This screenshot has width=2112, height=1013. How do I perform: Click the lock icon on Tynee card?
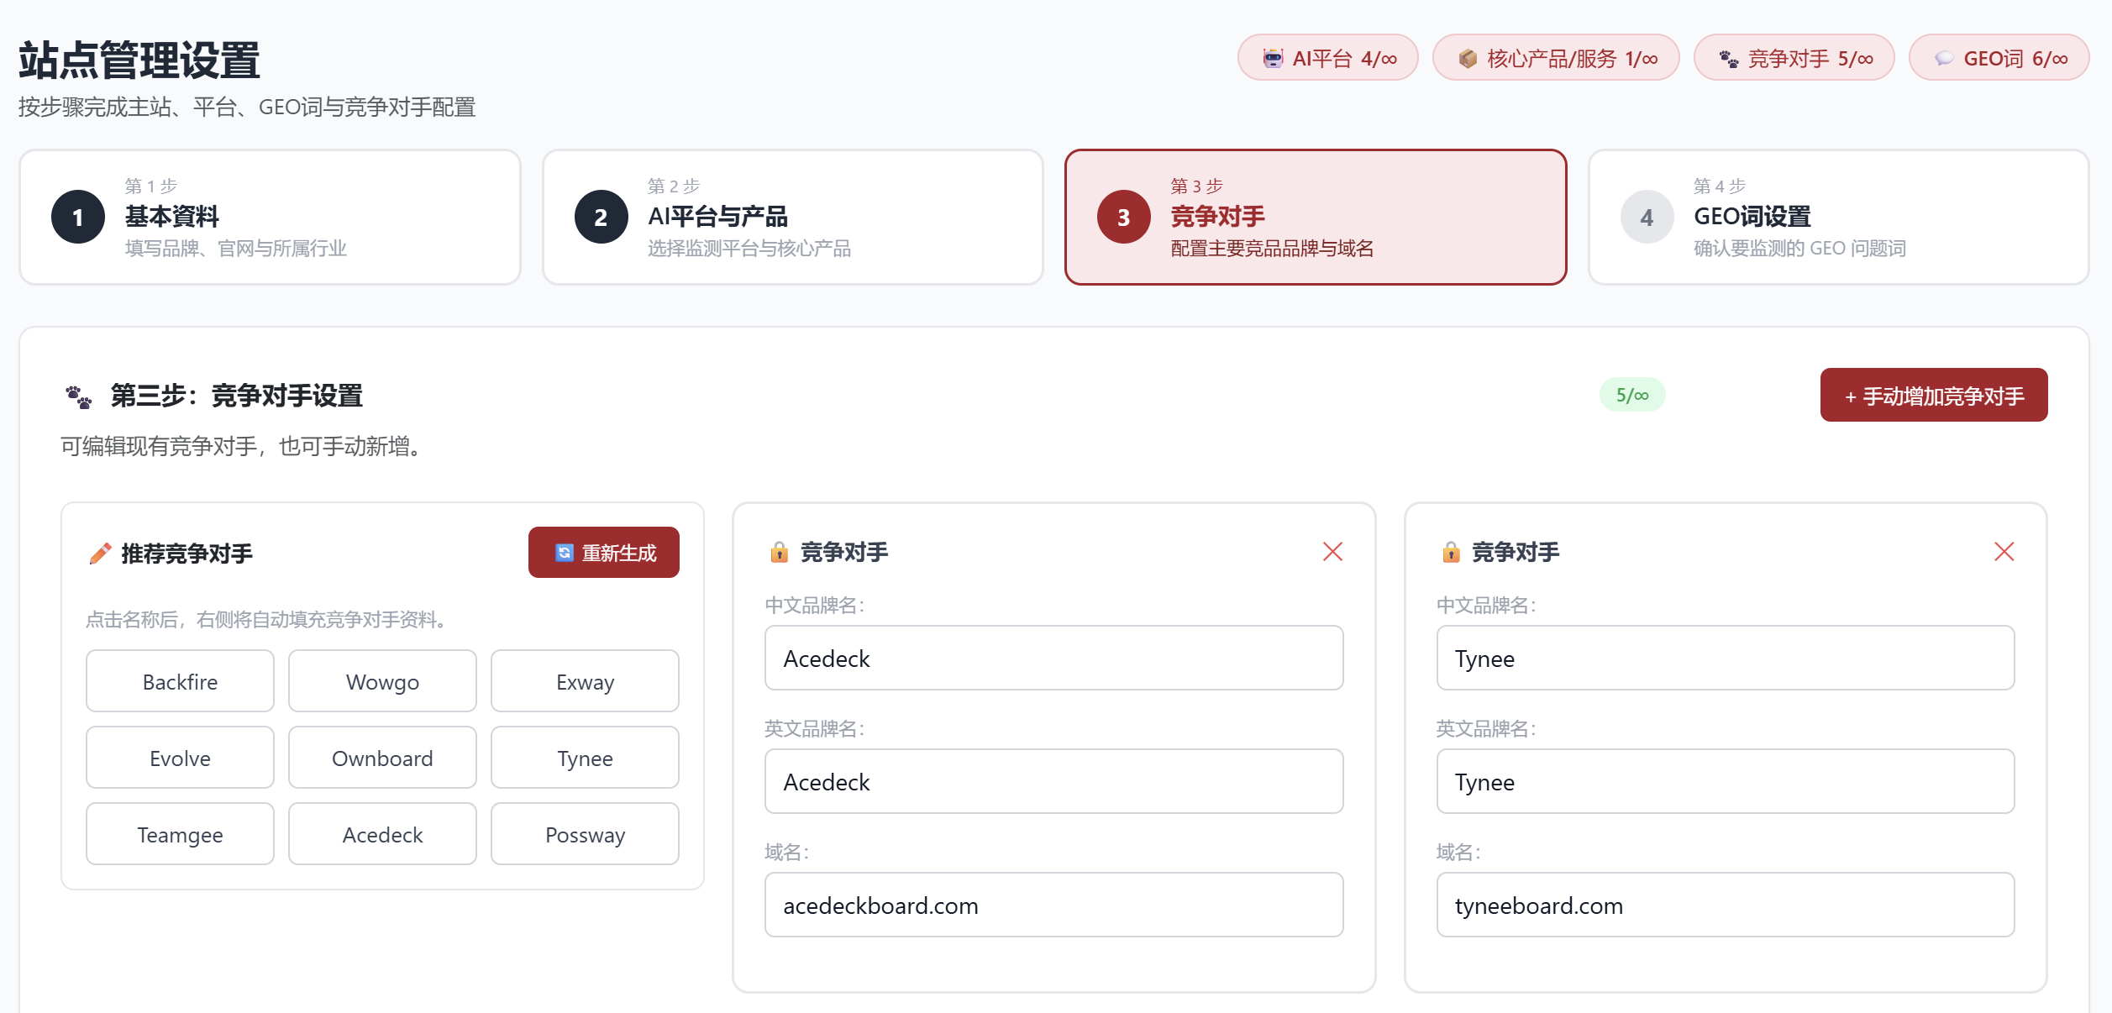(x=1451, y=552)
